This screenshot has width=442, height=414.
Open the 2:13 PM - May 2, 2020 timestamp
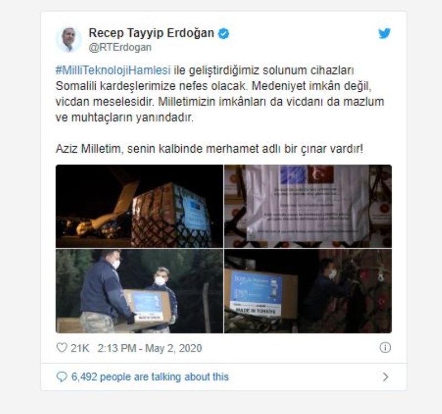point(150,348)
